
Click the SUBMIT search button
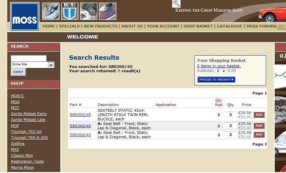click(x=18, y=72)
